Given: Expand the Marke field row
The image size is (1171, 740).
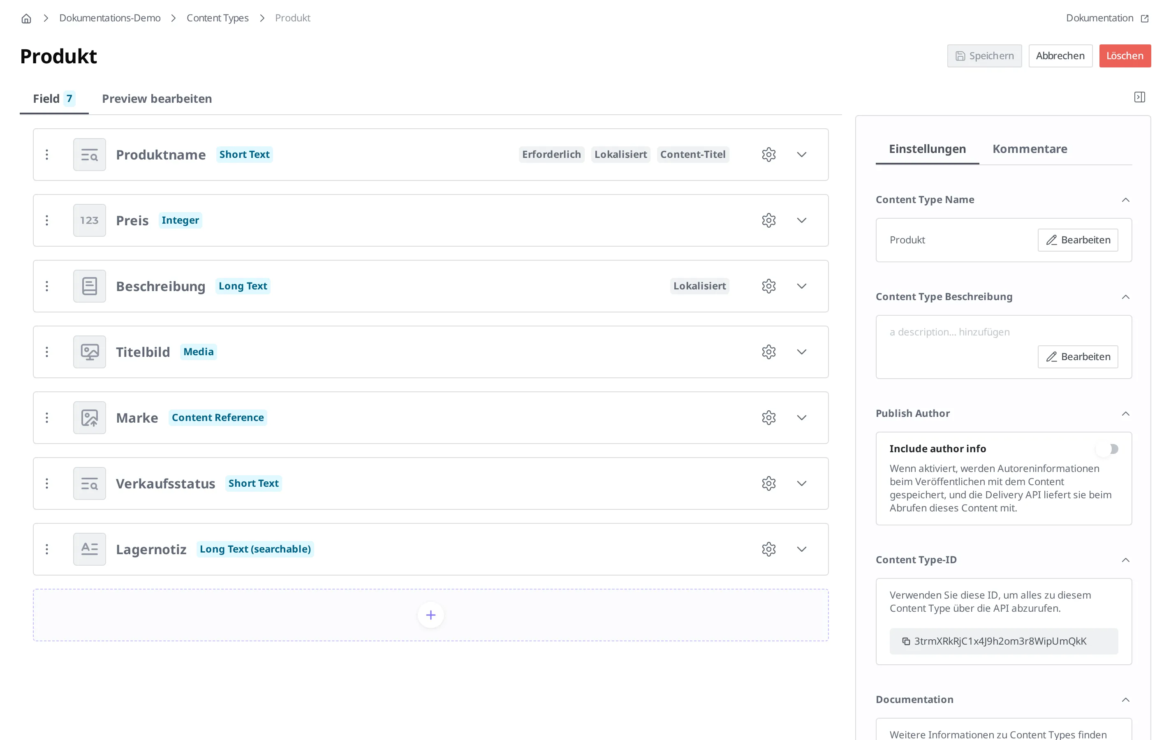Looking at the screenshot, I should tap(801, 418).
